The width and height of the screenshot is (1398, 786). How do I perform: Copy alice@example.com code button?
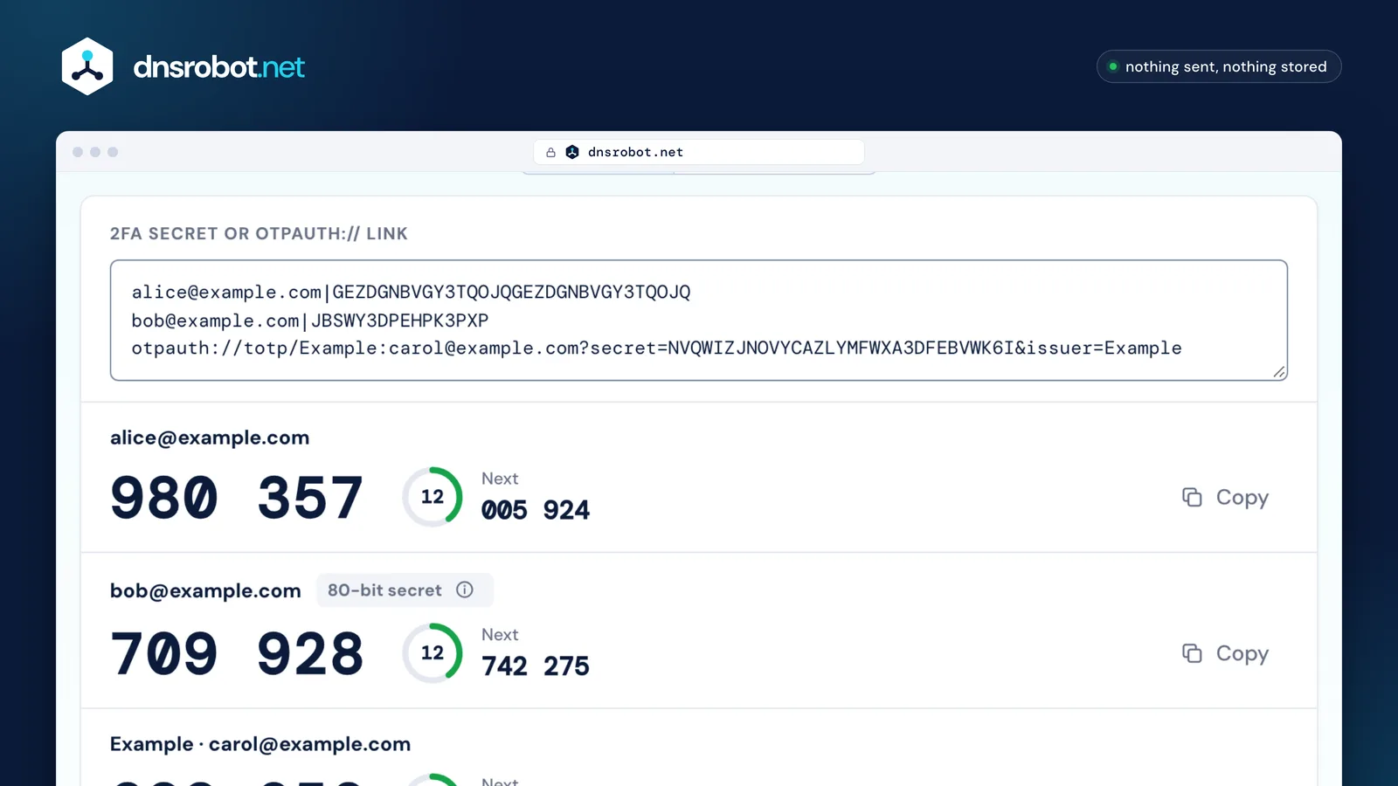coord(1225,497)
